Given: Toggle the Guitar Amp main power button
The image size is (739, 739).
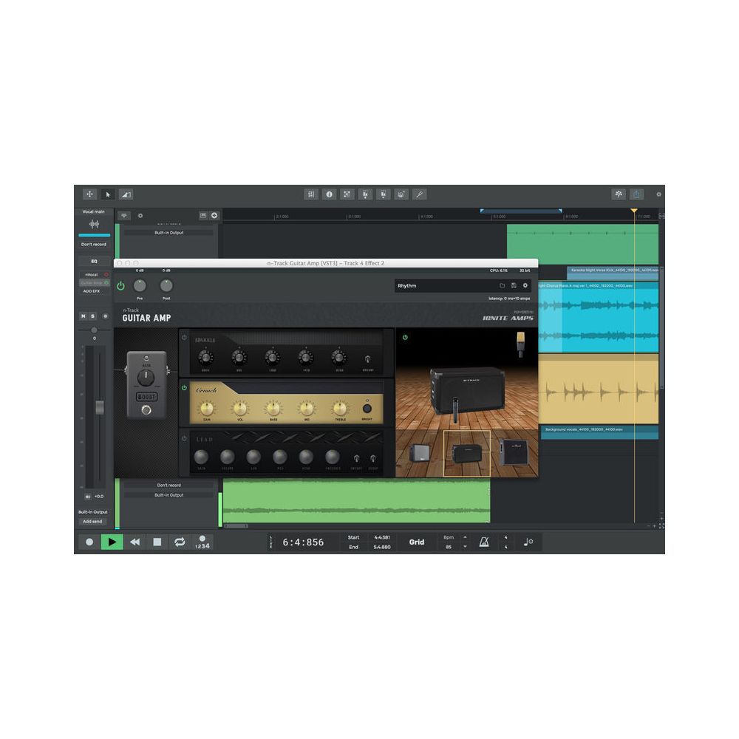Looking at the screenshot, I should pyautogui.click(x=120, y=286).
